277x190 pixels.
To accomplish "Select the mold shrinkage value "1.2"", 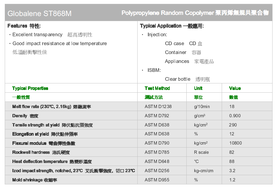I will point(232,180).
